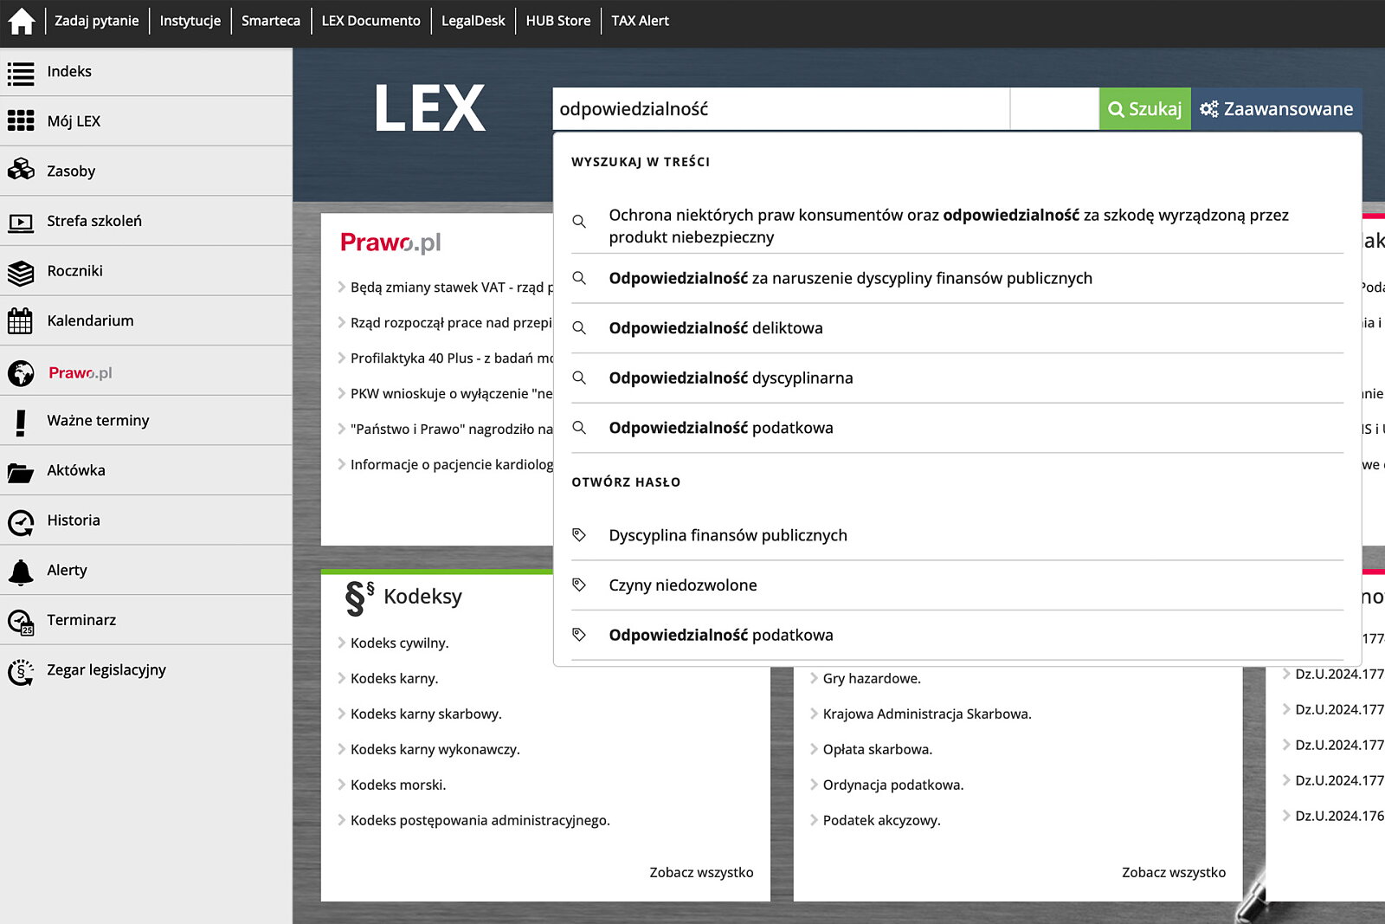Click the Zegar legislacyjny clock icon
This screenshot has width=1385, height=924.
coord(21,672)
